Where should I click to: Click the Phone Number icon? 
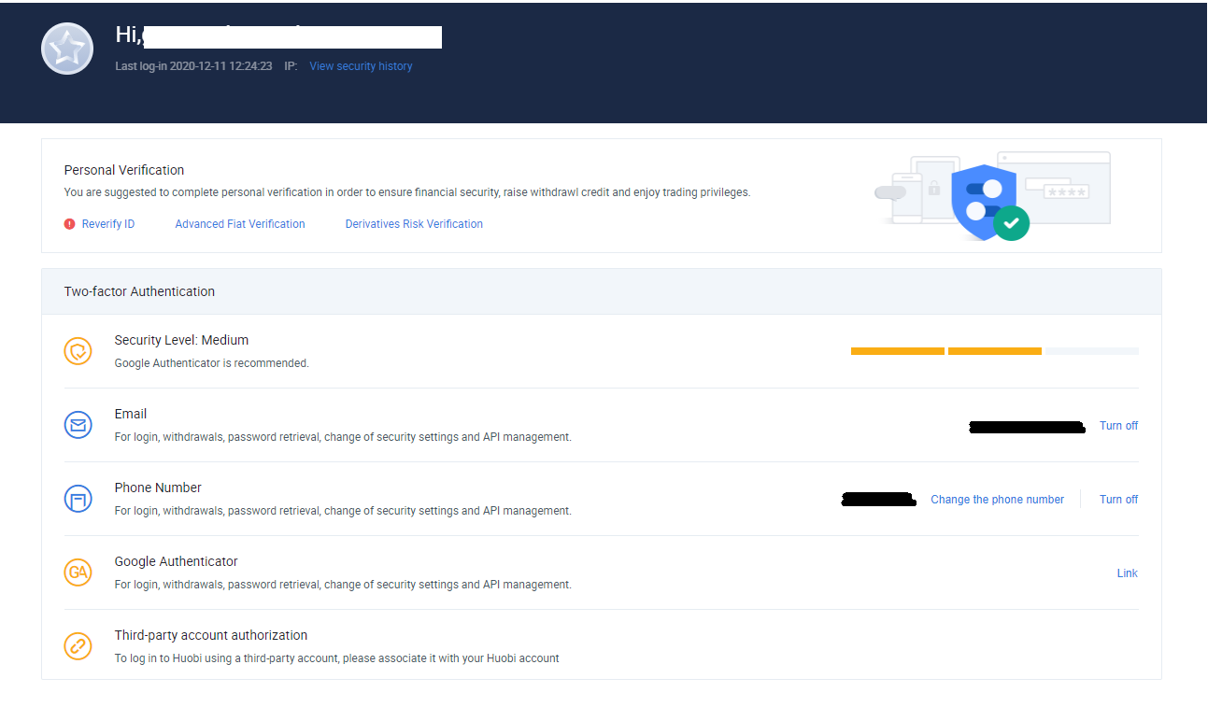(x=78, y=499)
